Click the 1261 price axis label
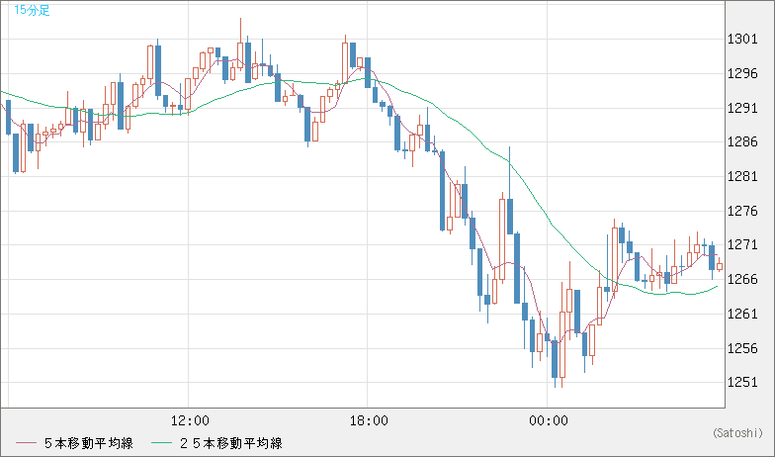The image size is (775, 457). pyautogui.click(x=742, y=315)
